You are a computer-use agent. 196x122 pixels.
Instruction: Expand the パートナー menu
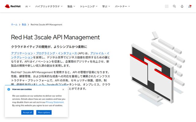click(x=122, y=6)
